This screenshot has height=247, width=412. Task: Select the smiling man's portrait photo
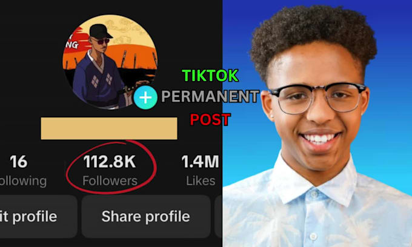(x=317, y=123)
